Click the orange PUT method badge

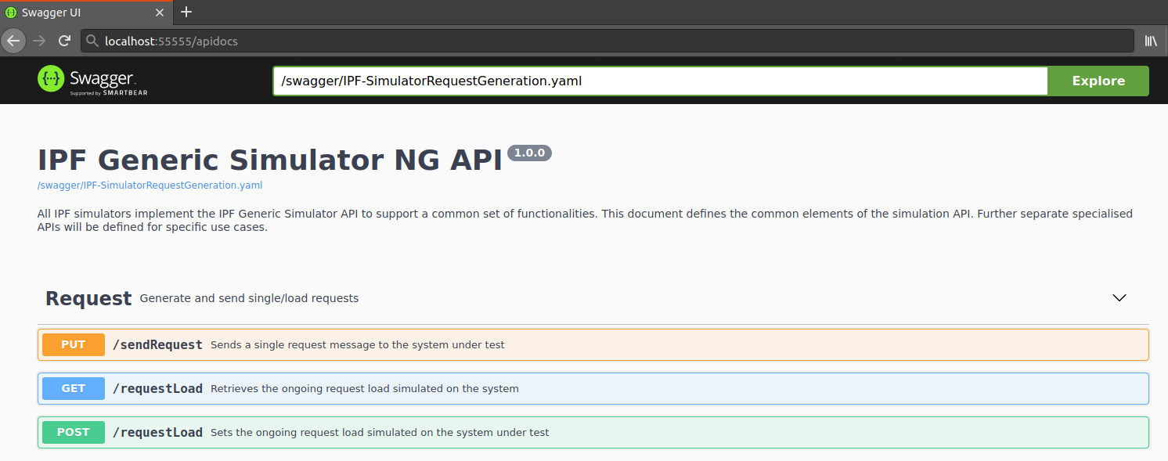(73, 344)
